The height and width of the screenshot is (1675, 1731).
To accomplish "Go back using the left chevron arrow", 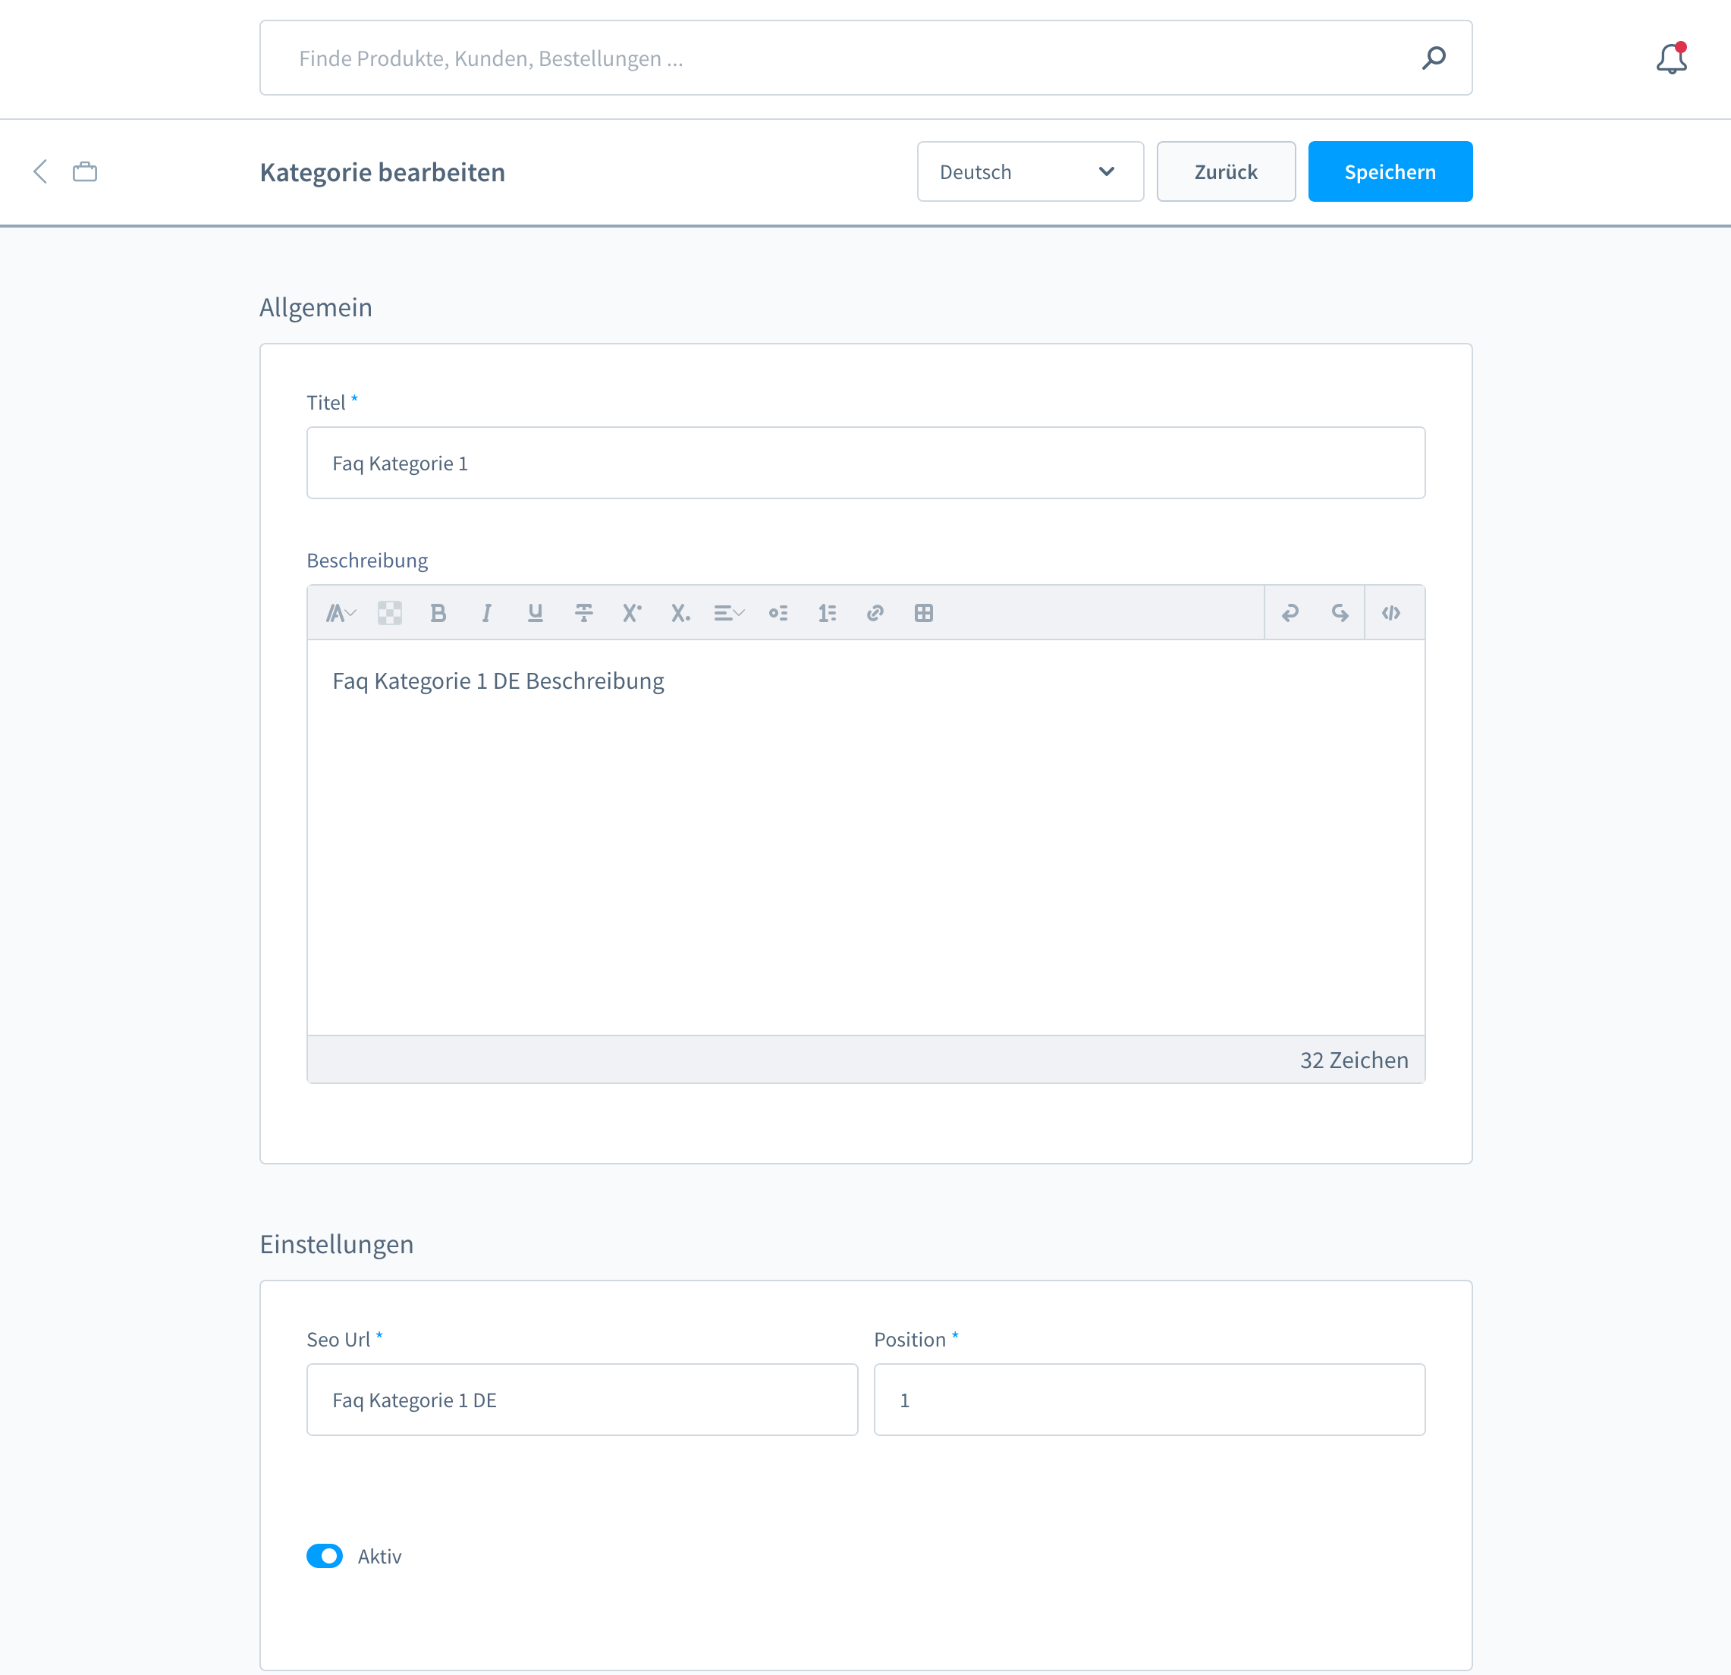I will 39,171.
